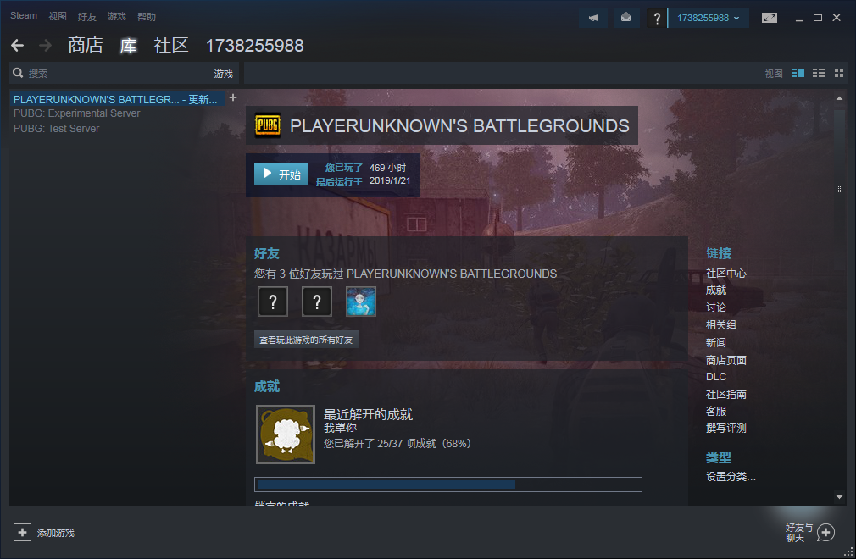Open 讨论 link
The height and width of the screenshot is (559, 856).
715,307
